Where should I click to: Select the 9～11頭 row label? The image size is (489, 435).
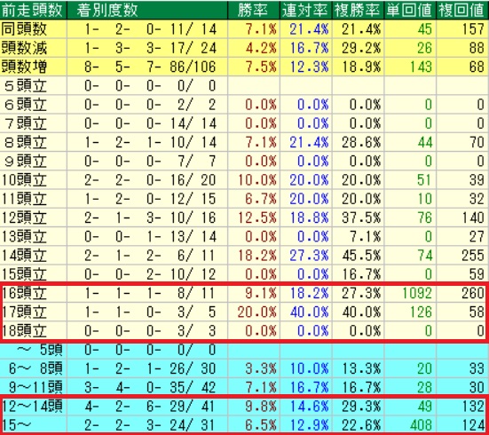(35, 387)
